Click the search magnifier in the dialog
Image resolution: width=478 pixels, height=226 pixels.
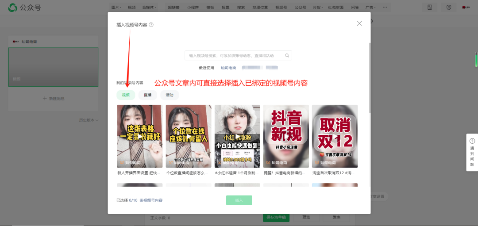pos(287,55)
